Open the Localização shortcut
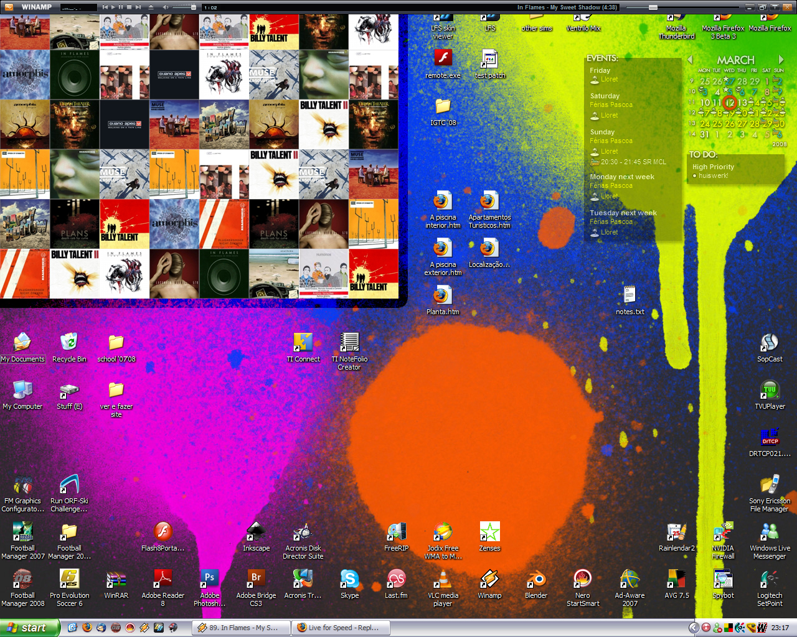 [x=489, y=253]
